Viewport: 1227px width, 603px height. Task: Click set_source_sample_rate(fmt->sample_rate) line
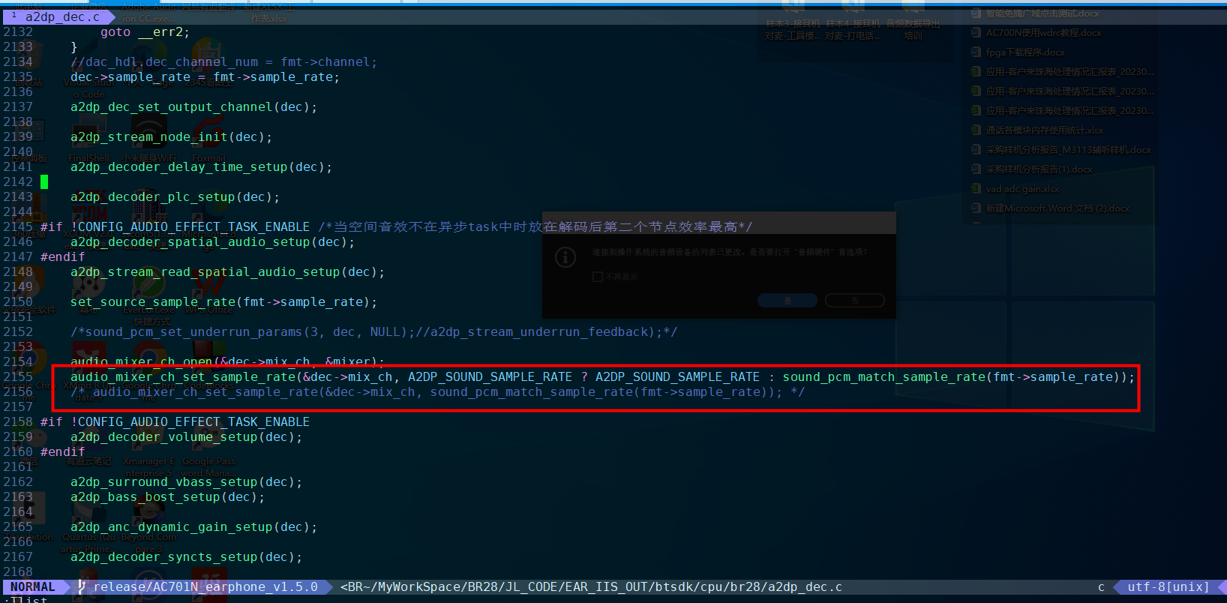coord(223,302)
